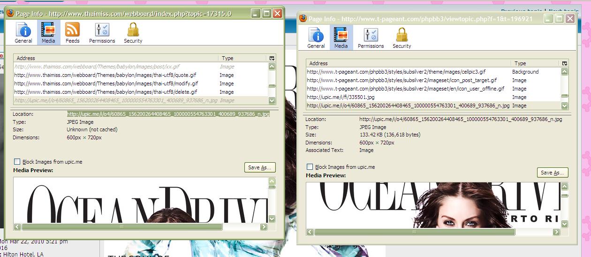Click left arrow of thaimiss preview scrollbar
This screenshot has width=591, height=257.
pos(17,227)
